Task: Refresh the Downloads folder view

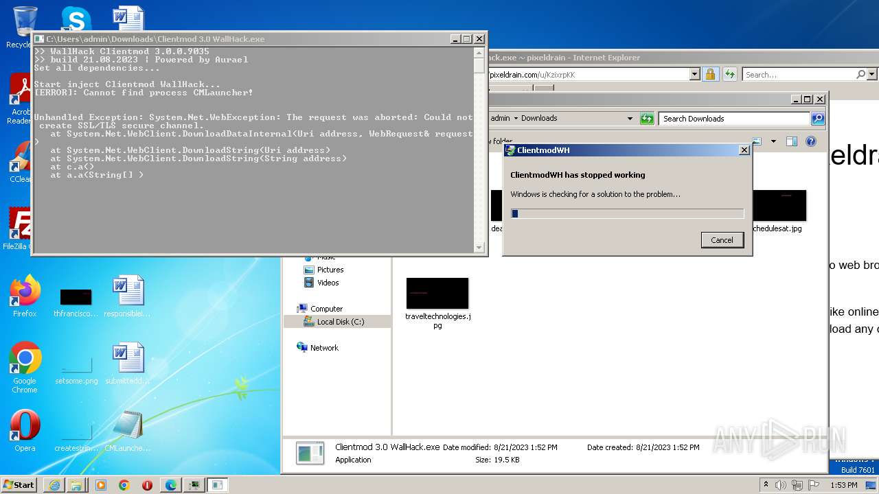Action: (x=647, y=119)
